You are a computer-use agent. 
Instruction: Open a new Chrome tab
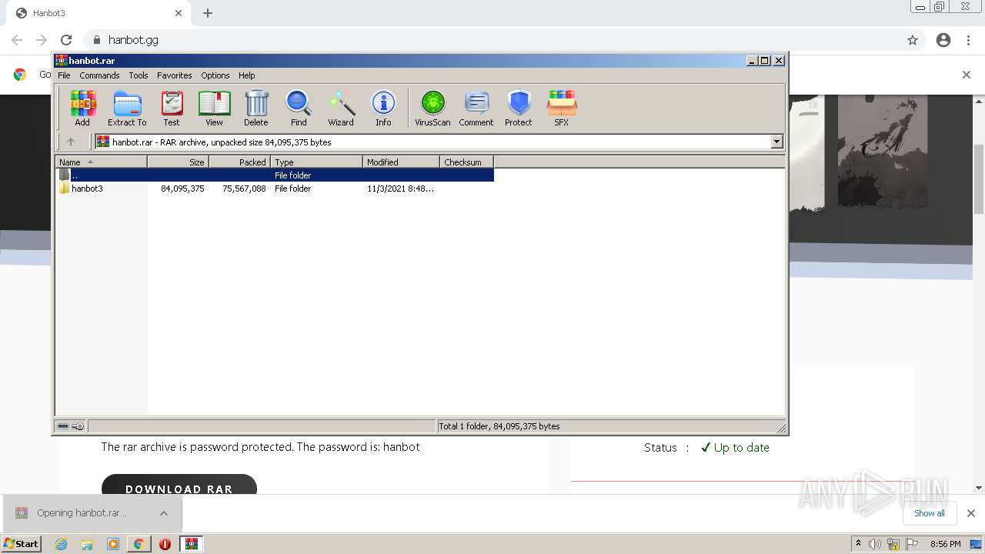(x=208, y=13)
